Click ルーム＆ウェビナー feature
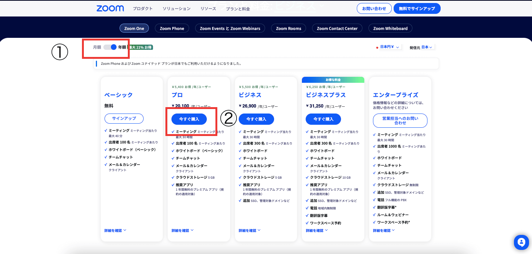The image size is (532, 254). [x=393, y=215]
